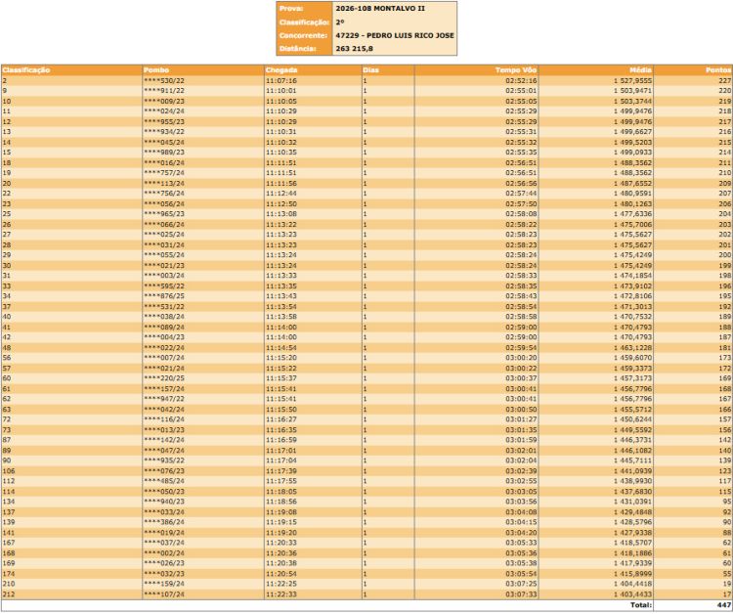Click the Classificação column header
This screenshot has width=733, height=614.
pos(26,70)
